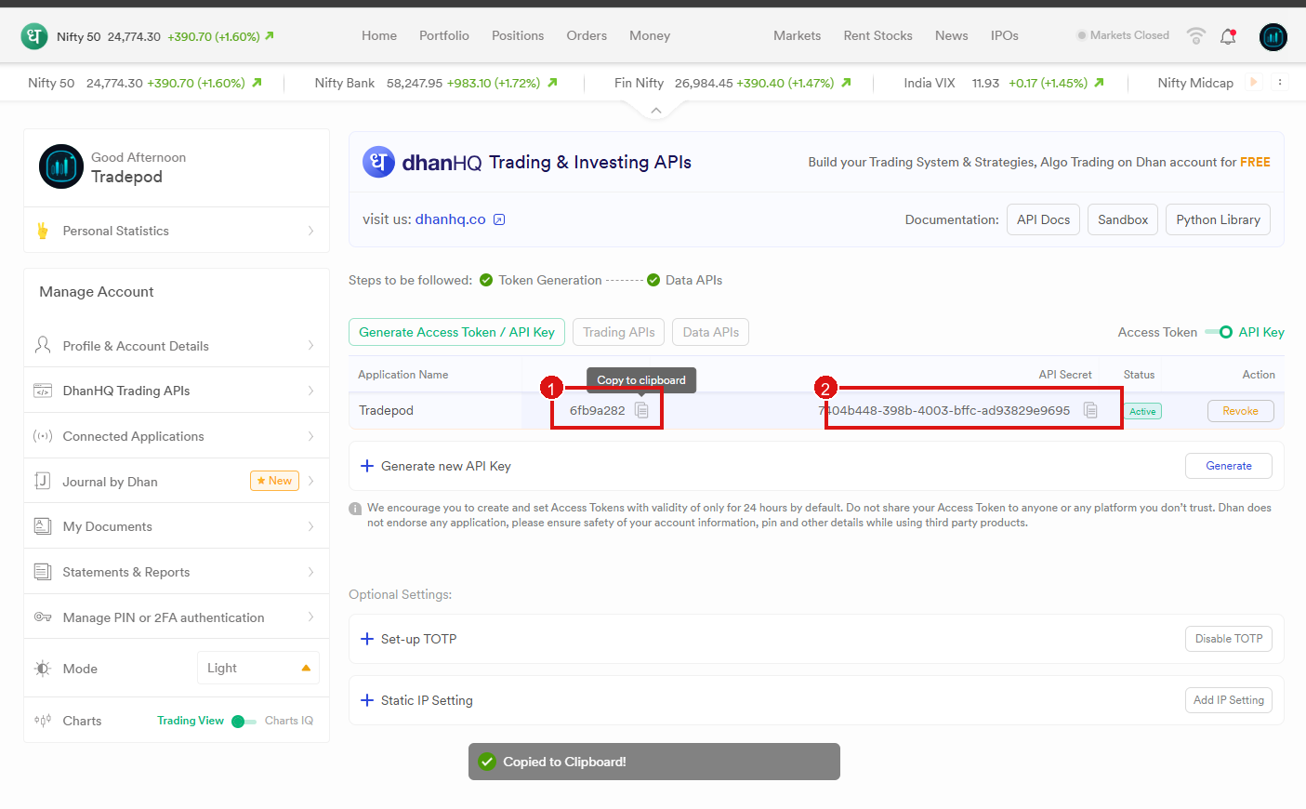Click the Add IP Setting button

(1229, 700)
